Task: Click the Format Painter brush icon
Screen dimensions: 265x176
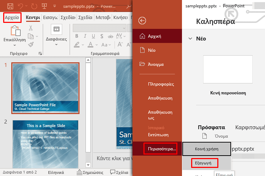Action: [31, 44]
